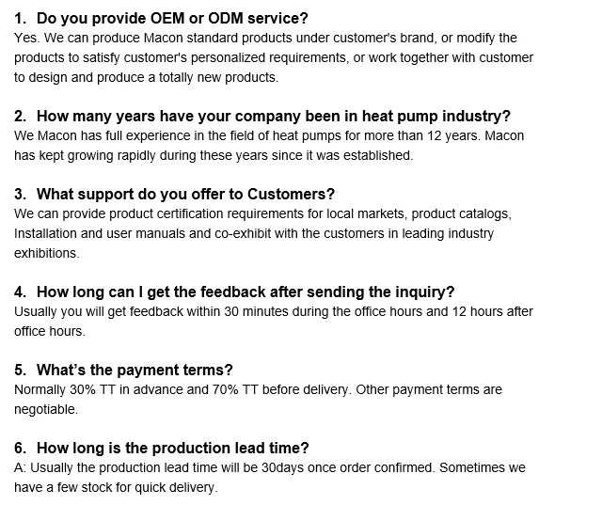
Task: Click the number 2 list marker
Action: coord(20,116)
